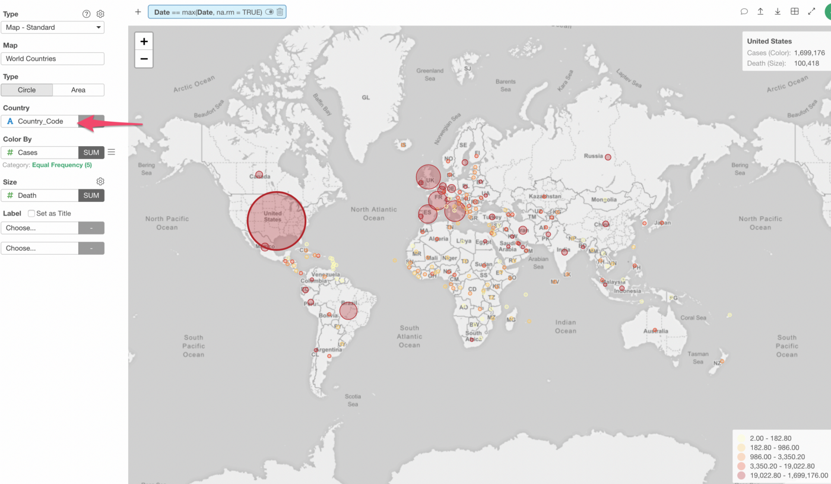Toggle the Date filter on/off switch
Image resolution: width=831 pixels, height=484 pixels.
tap(269, 12)
